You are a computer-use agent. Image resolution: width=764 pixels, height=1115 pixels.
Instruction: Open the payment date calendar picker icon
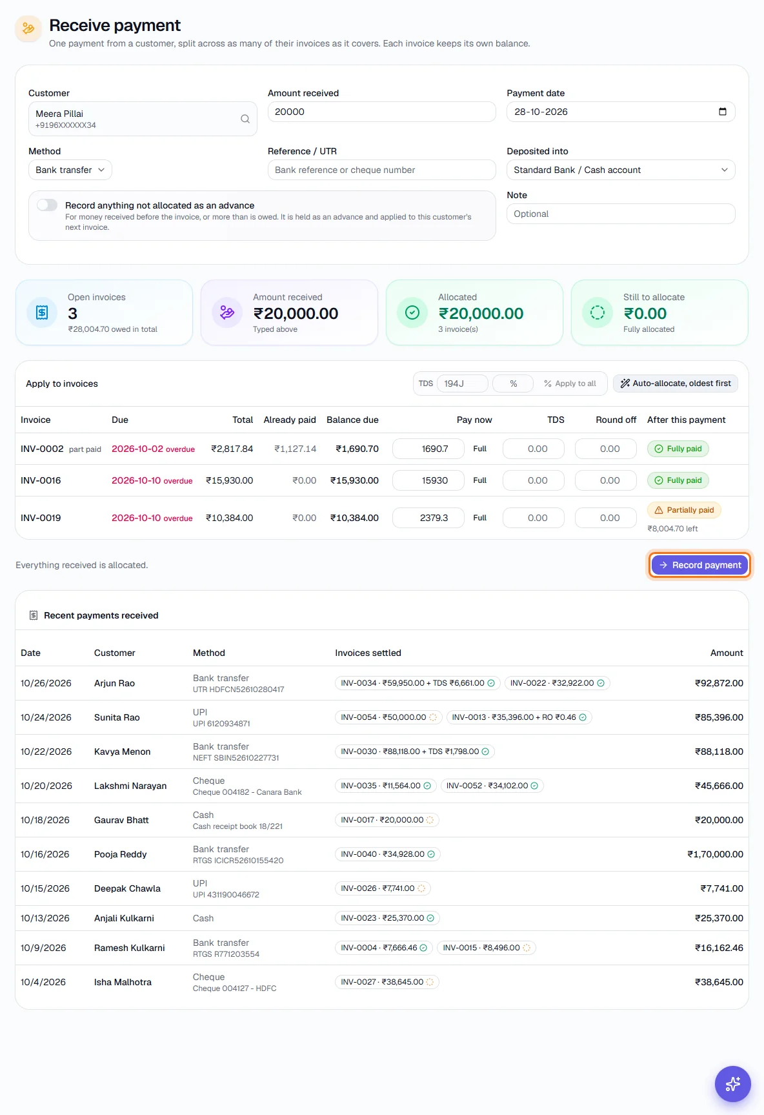pyautogui.click(x=723, y=112)
